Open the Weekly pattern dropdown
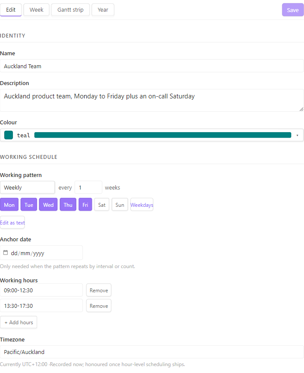304x373 pixels. click(x=27, y=187)
